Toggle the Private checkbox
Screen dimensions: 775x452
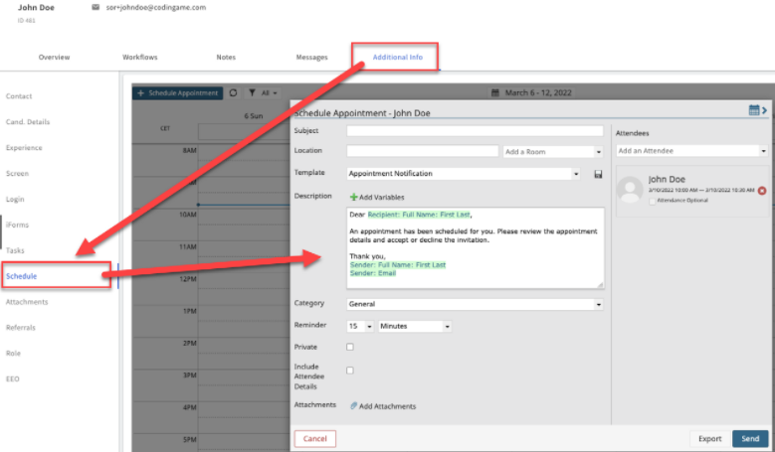[x=350, y=347]
